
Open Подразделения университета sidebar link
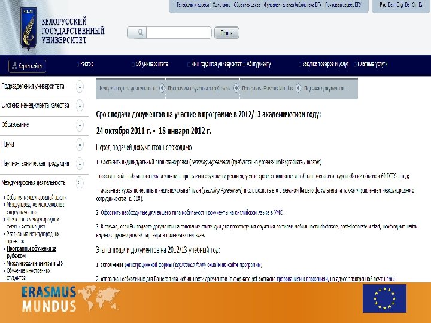coord(33,86)
